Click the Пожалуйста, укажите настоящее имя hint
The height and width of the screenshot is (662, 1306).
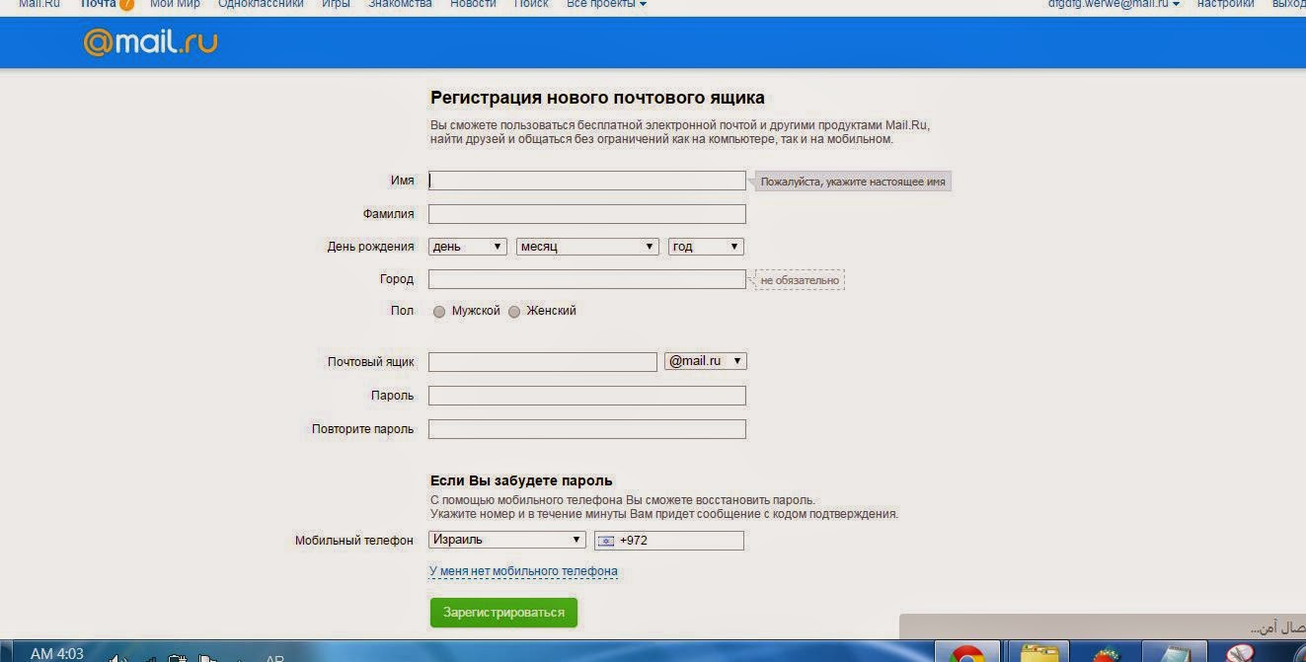pos(853,183)
